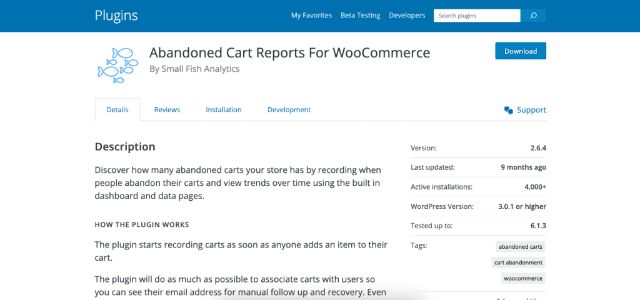Click 'HOW THE PLUGIN WORKS' subheading
Image resolution: width=640 pixels, height=300 pixels.
pos(142,225)
